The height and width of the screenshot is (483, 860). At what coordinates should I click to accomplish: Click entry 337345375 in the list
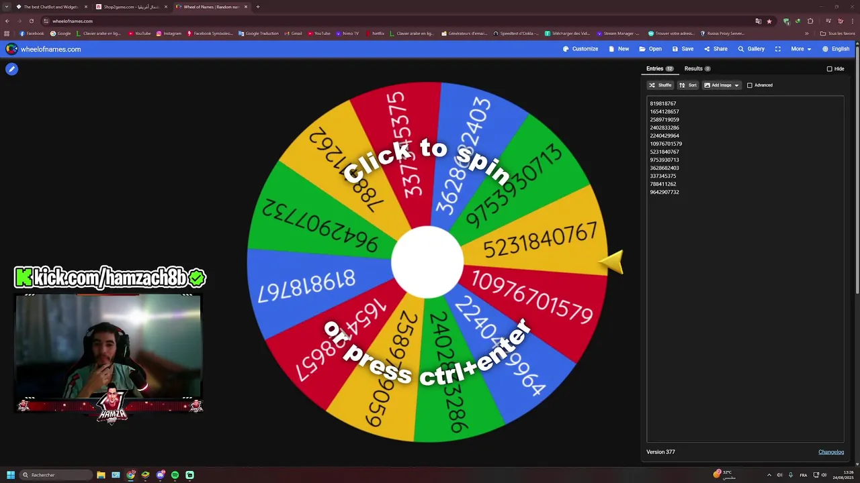663,176
